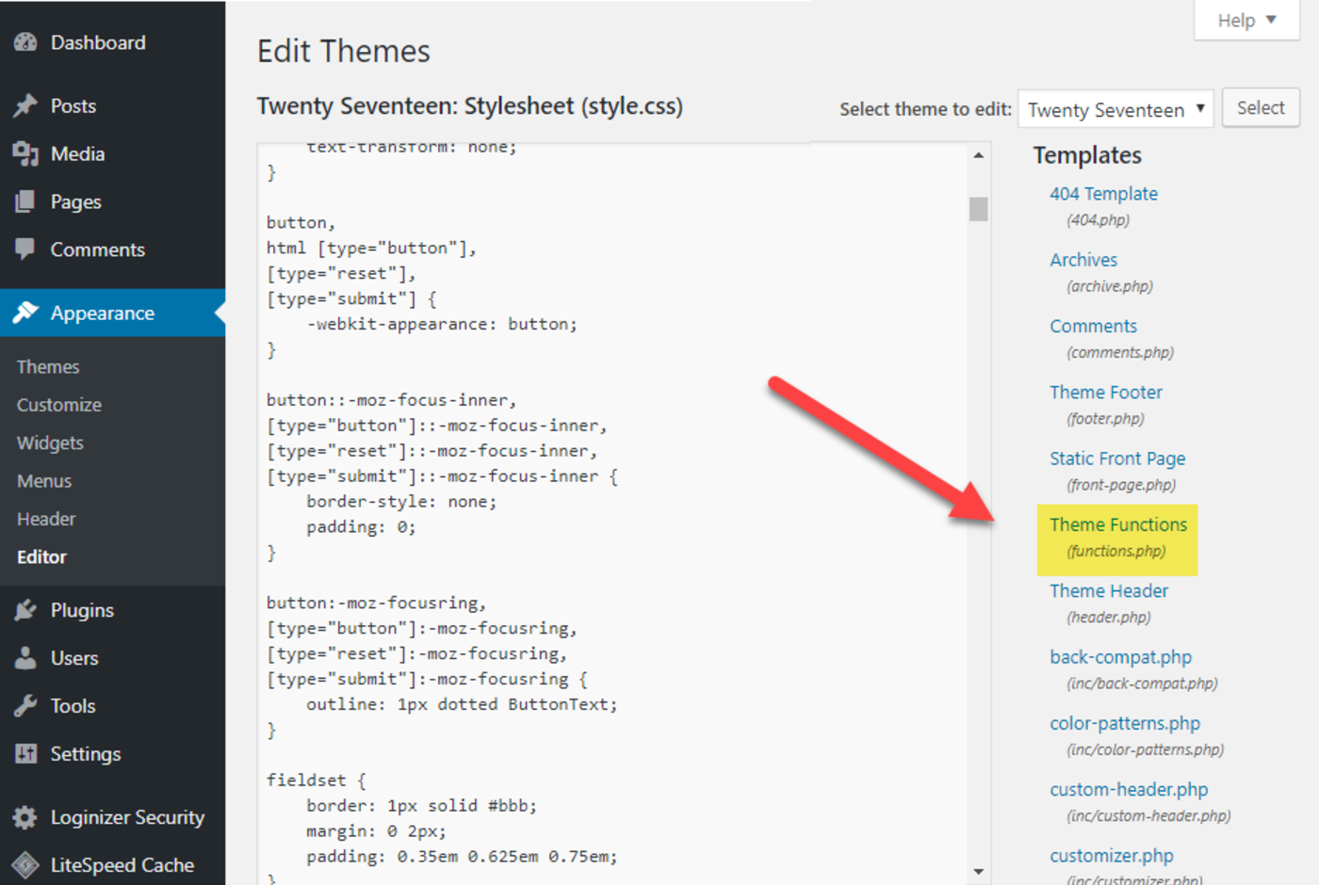Go to the Media library menu
This screenshot has width=1319, height=885.
tap(77, 153)
